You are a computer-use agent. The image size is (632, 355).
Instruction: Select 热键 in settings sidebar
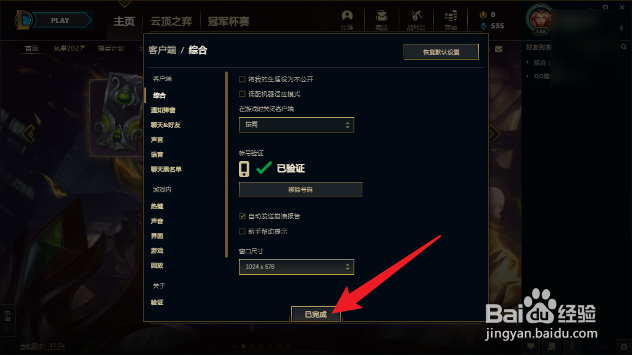pos(157,206)
